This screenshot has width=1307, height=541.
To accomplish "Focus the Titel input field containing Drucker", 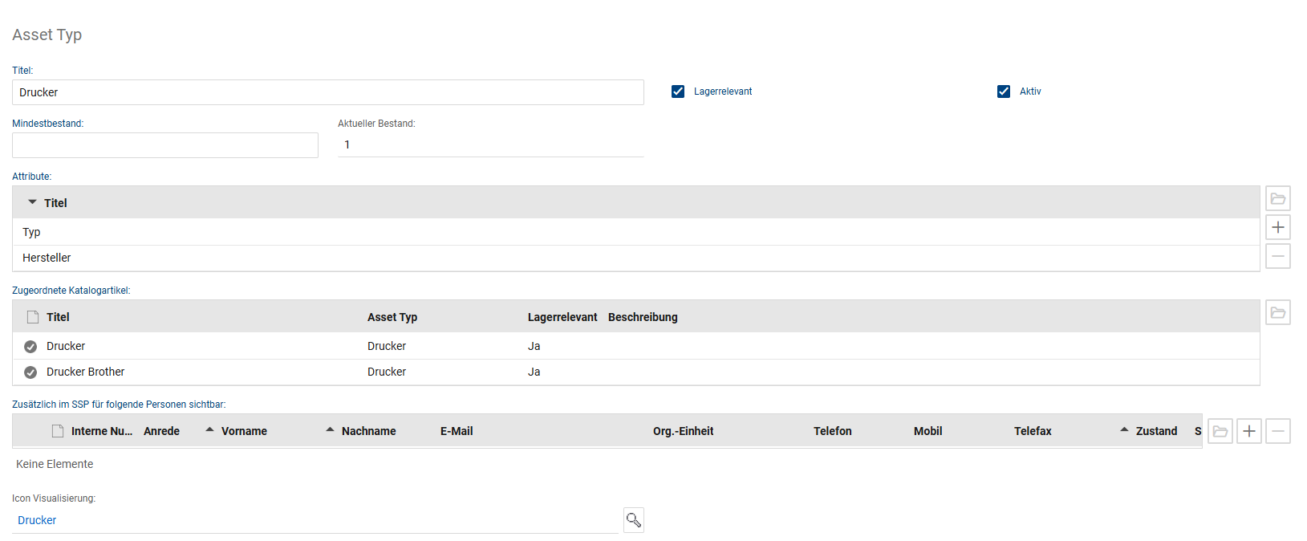I will pos(328,92).
